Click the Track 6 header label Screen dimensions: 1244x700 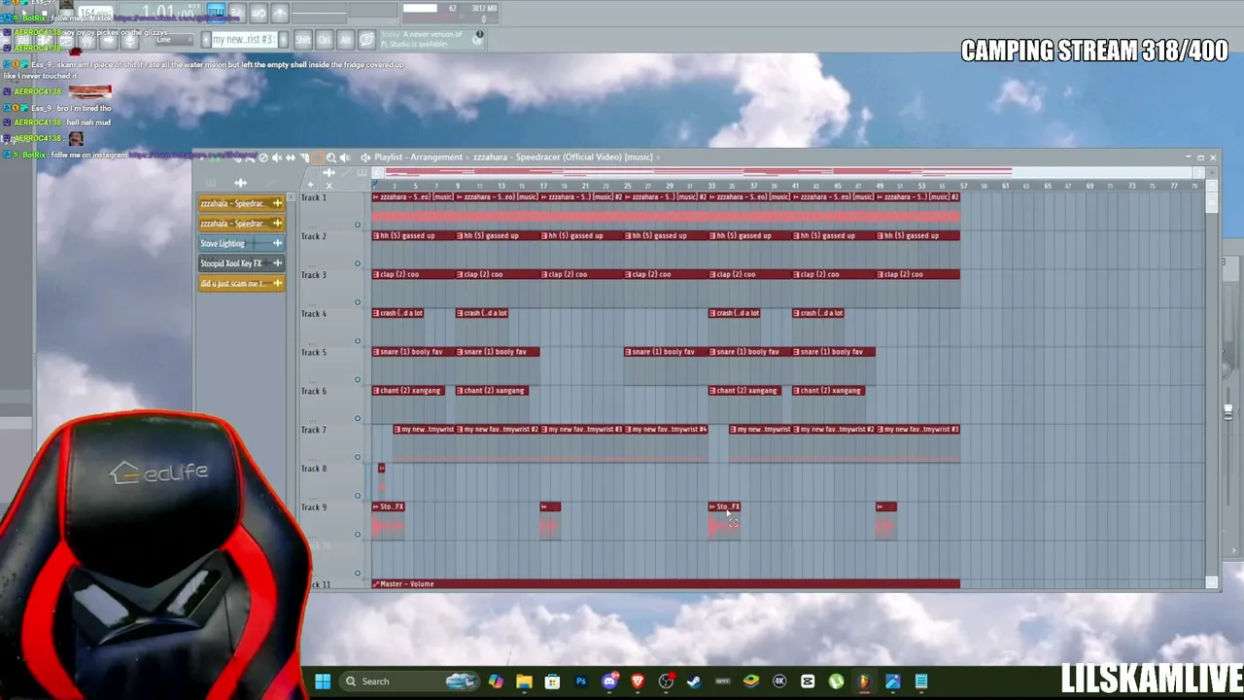click(313, 391)
